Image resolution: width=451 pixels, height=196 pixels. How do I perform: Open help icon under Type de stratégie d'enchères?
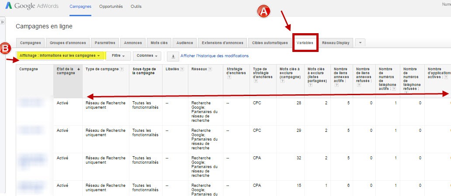coord(255,81)
